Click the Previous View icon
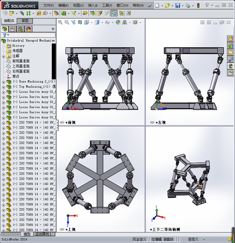Screen dimensions: 235x243 73,22
